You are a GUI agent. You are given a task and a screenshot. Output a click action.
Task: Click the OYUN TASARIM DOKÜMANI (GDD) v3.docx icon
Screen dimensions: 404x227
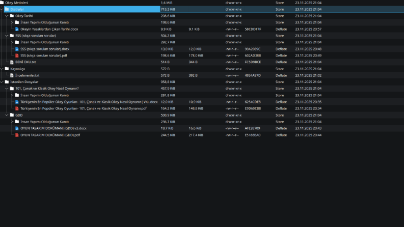17,128
